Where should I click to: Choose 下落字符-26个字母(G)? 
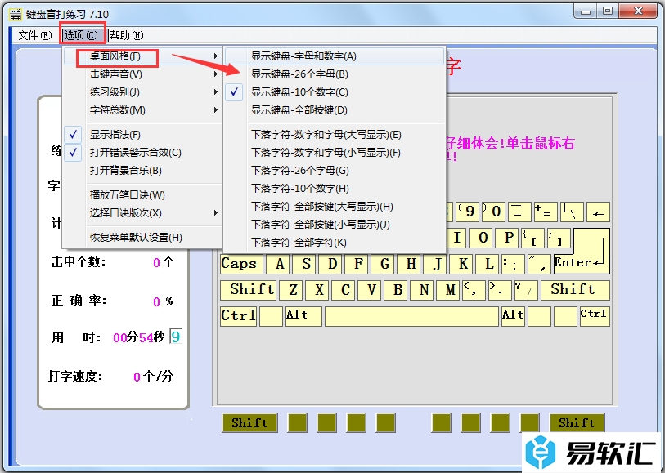tap(335, 170)
